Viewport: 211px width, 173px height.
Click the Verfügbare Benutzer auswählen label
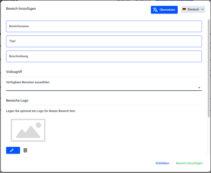click(x=28, y=82)
